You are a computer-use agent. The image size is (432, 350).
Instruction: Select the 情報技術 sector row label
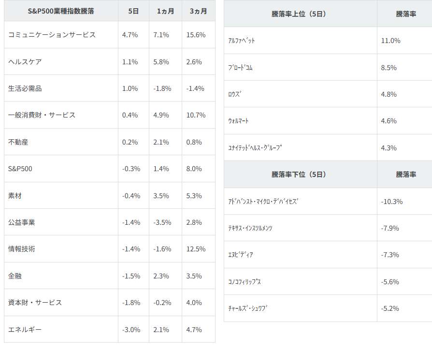click(x=22, y=249)
